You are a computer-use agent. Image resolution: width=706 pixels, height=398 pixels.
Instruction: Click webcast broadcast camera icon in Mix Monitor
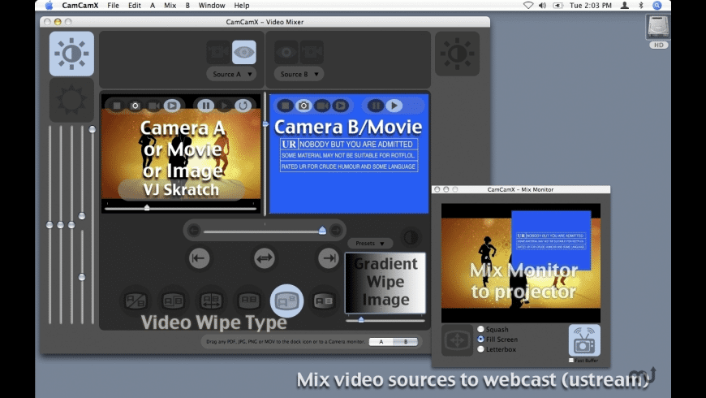(x=584, y=340)
